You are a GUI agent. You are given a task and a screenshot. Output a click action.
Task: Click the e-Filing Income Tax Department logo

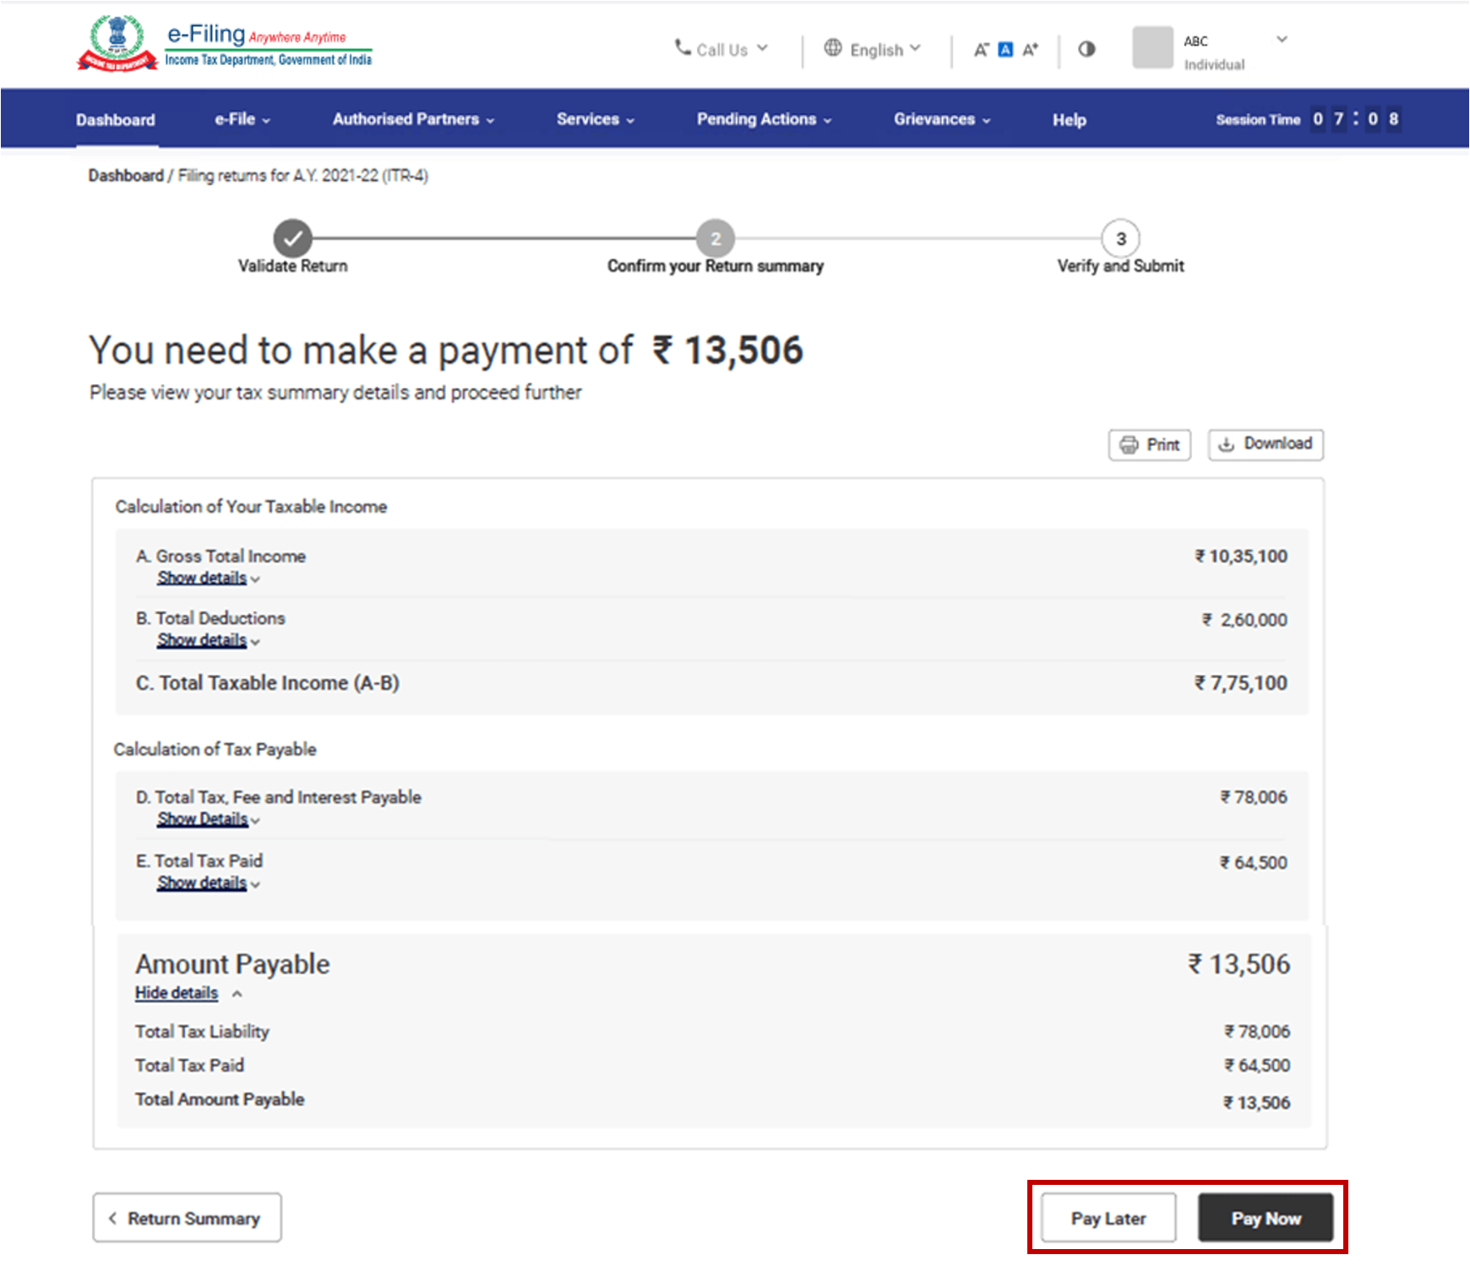tap(225, 43)
